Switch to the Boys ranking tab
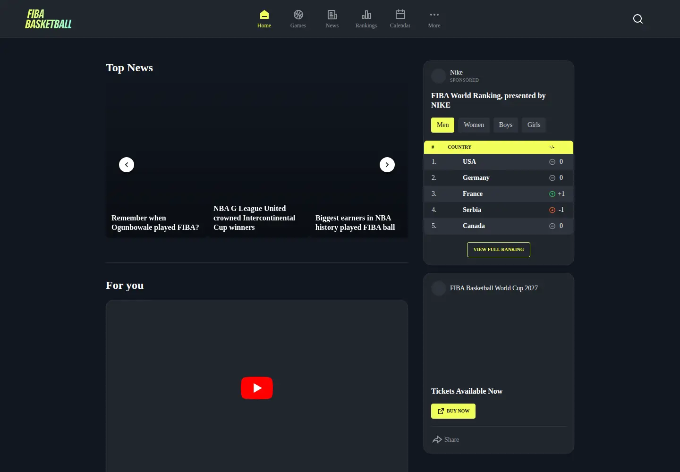The width and height of the screenshot is (680, 472). point(505,125)
